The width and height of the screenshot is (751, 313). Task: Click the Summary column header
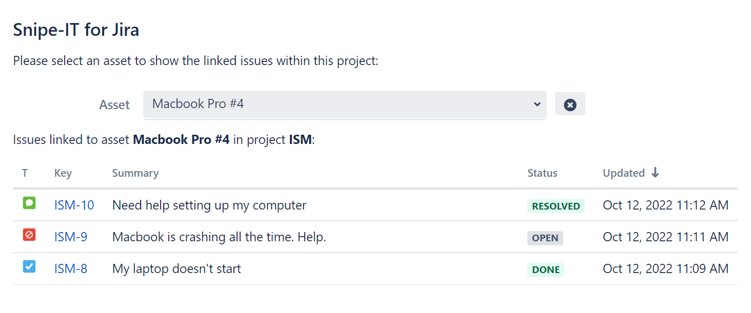coord(135,173)
